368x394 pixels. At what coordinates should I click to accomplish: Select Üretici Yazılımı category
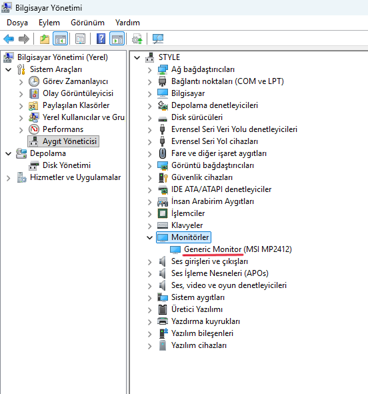point(197,309)
